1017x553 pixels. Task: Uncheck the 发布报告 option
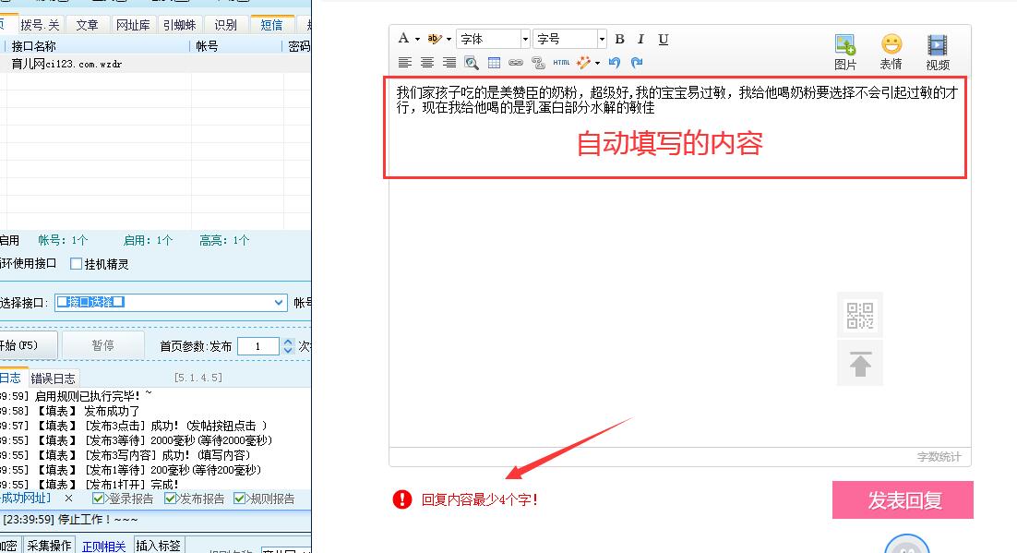pos(171,499)
